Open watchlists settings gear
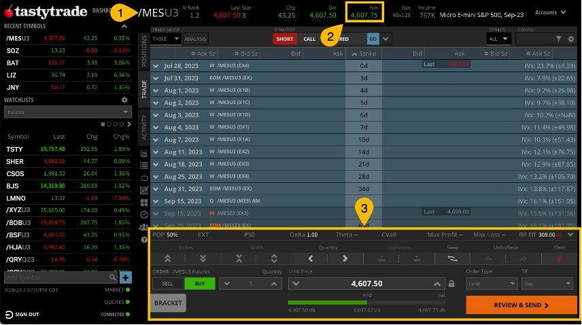 coord(124,100)
